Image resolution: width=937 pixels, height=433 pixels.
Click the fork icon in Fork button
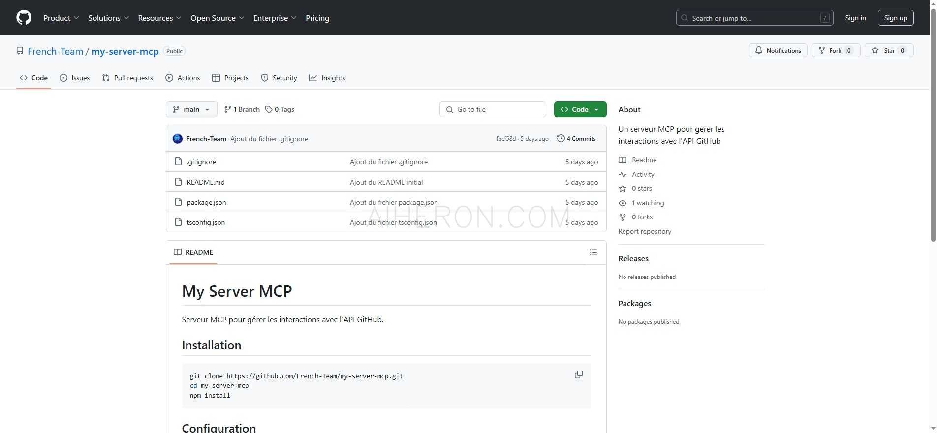point(821,50)
